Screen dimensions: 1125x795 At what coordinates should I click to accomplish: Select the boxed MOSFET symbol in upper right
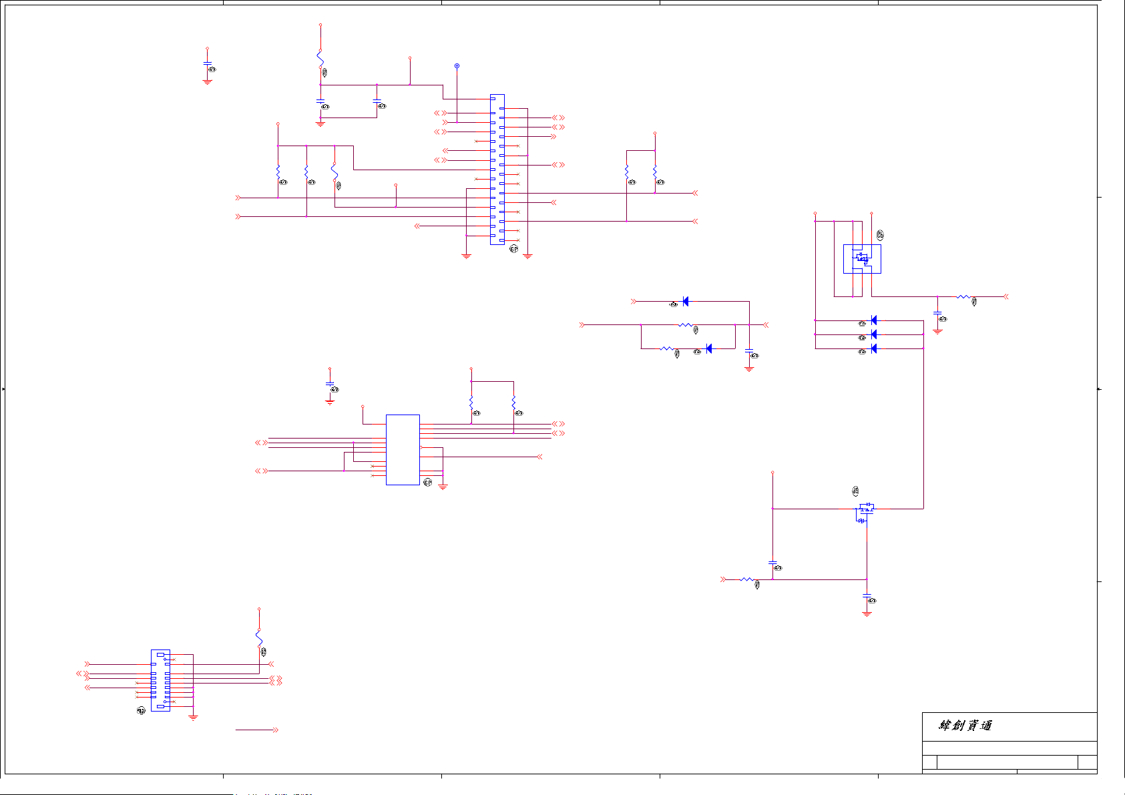862,259
